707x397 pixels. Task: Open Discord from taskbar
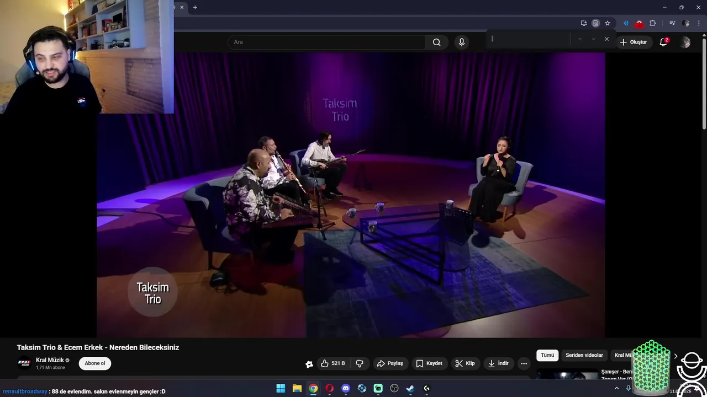346,389
